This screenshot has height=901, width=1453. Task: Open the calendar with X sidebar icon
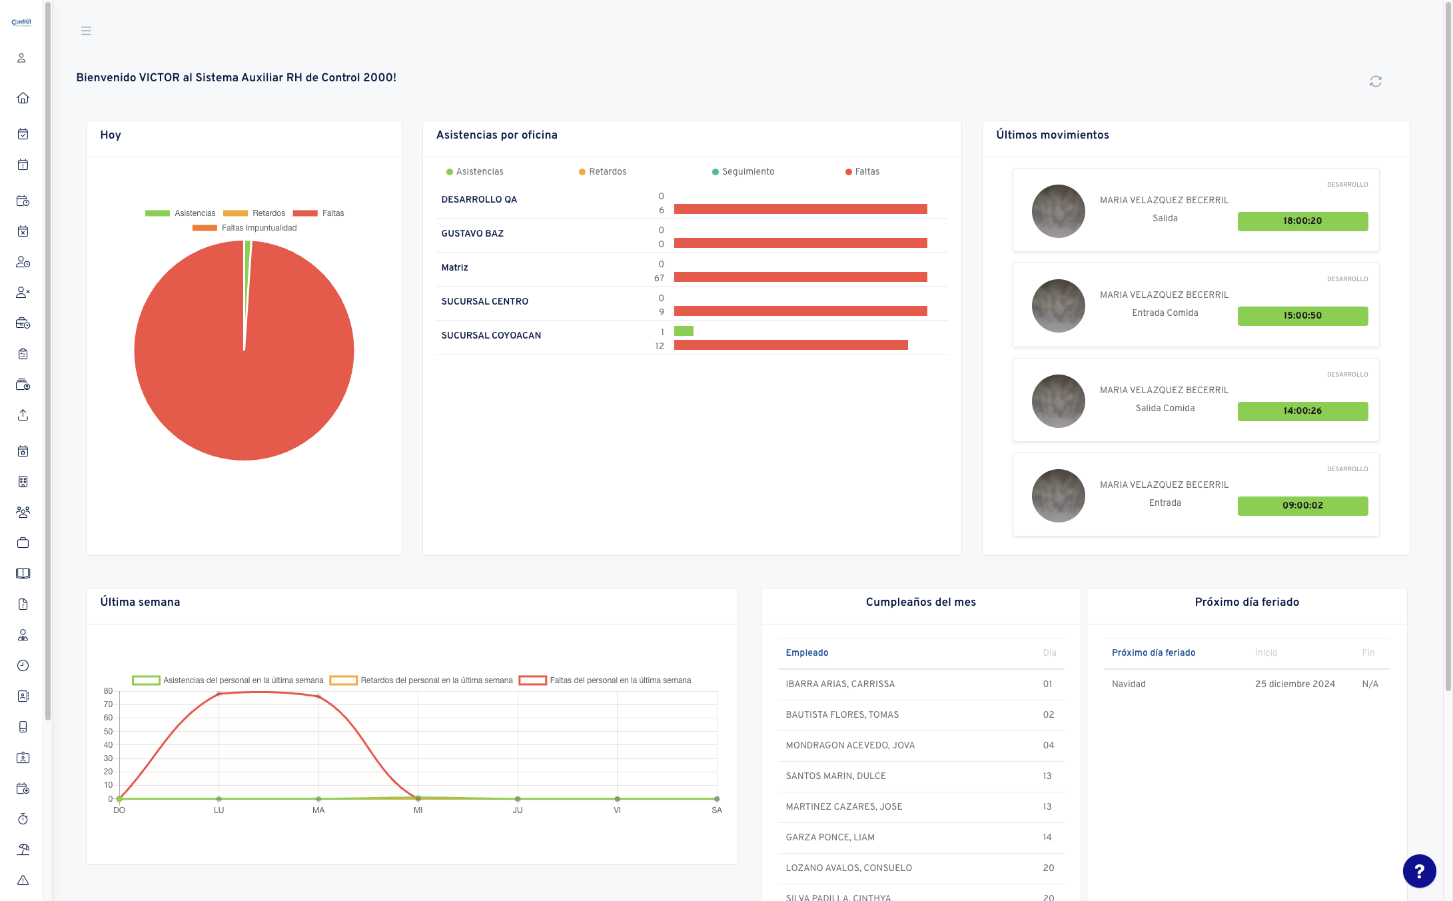(x=23, y=231)
